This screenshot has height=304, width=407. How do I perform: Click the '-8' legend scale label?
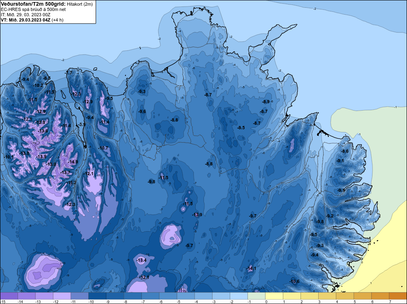pos(125,302)
